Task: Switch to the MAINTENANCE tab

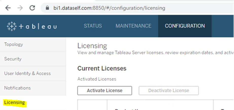Action: (x=133, y=26)
